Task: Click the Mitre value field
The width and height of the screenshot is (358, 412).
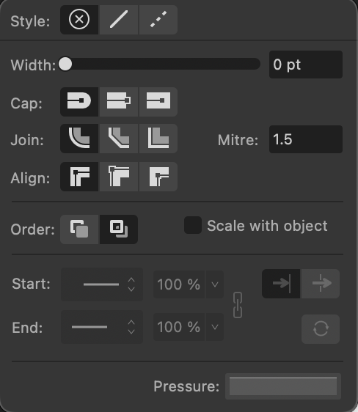Action: [x=306, y=139]
